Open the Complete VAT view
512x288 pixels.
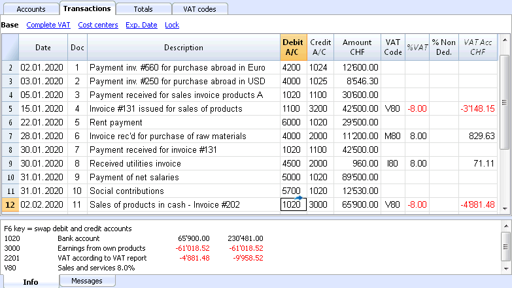click(x=48, y=25)
